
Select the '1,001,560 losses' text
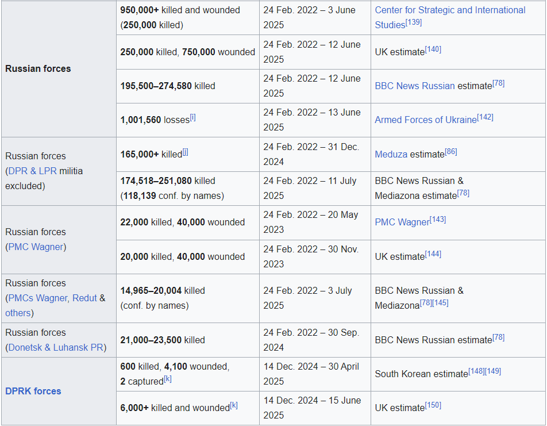[155, 120]
